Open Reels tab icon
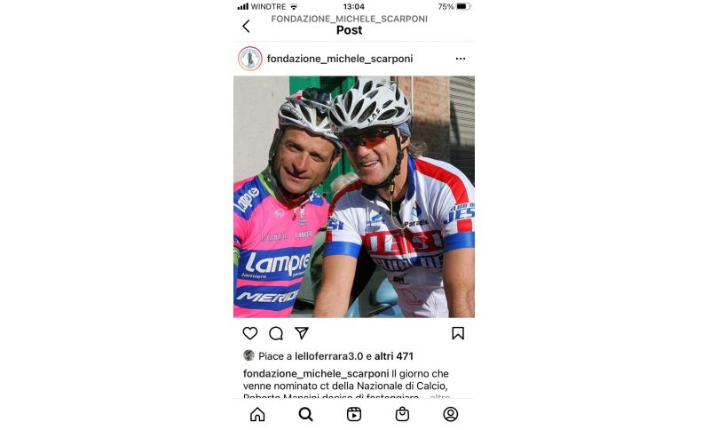 (354, 414)
